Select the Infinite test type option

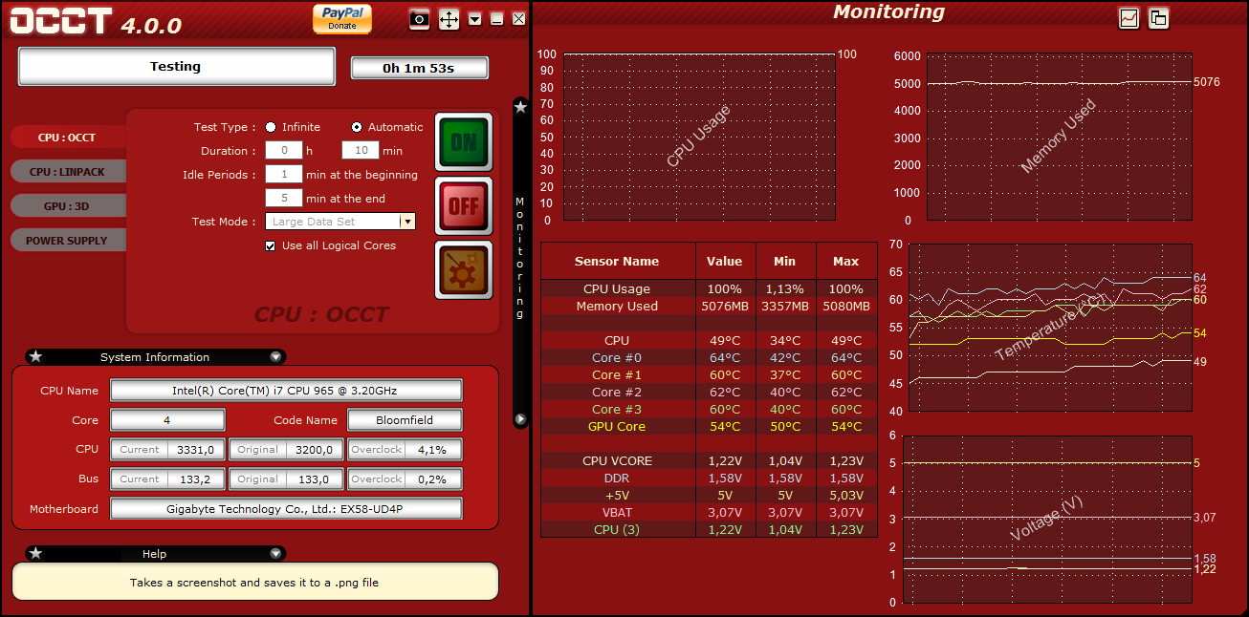(x=272, y=127)
